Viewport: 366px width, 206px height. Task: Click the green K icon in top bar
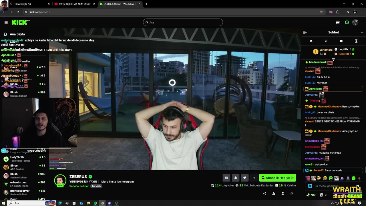[x=347, y=22]
